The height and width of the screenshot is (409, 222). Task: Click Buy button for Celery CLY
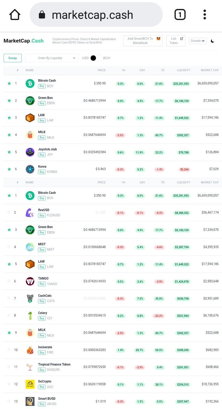point(42,318)
